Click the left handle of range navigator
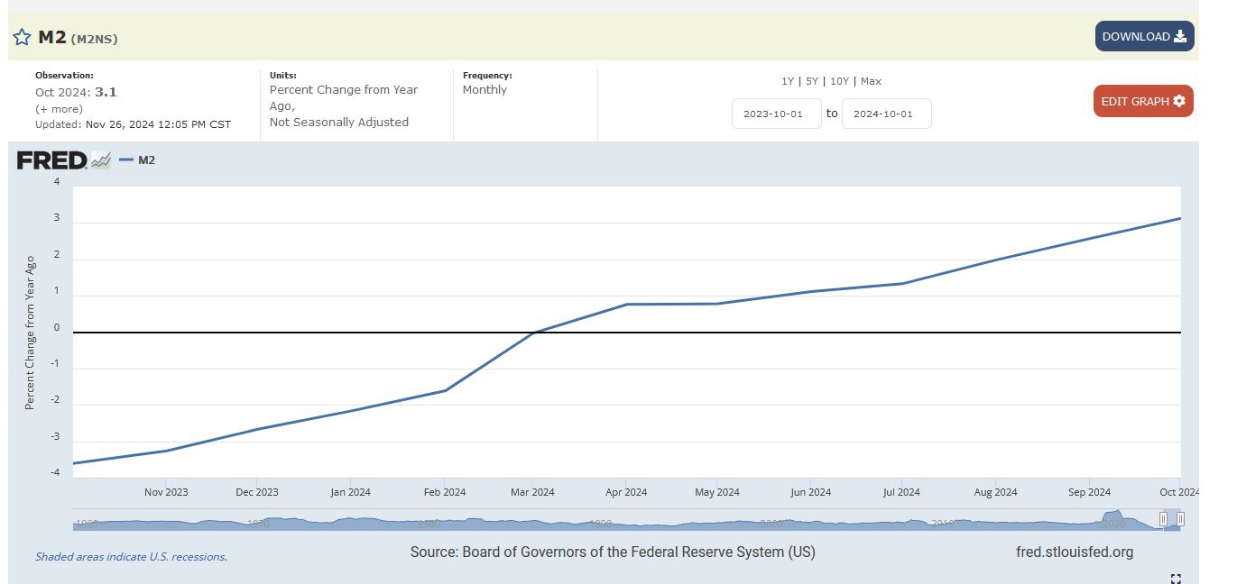The image size is (1237, 584). coord(1164,519)
